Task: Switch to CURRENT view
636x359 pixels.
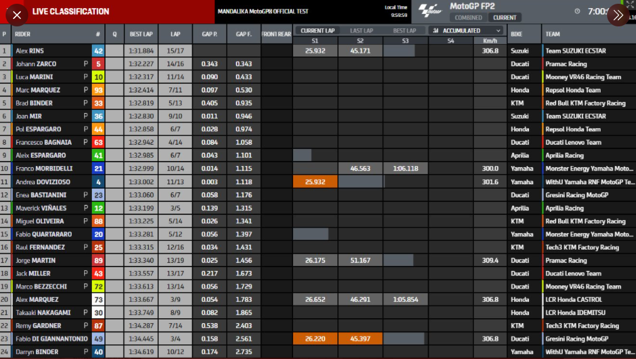Action: [505, 18]
